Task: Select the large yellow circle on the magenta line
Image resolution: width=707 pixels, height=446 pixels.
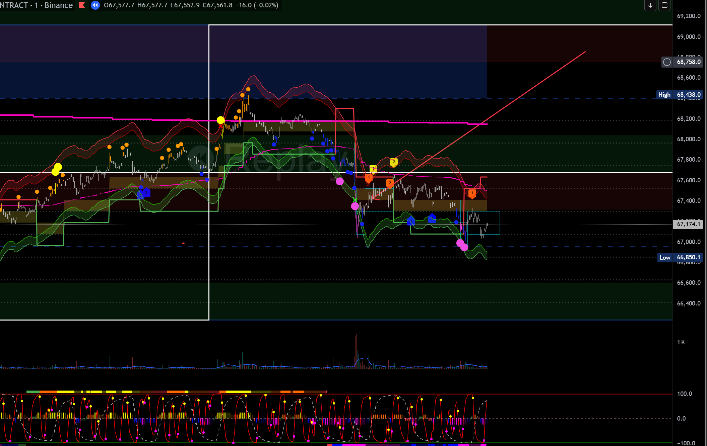Action: (x=220, y=120)
